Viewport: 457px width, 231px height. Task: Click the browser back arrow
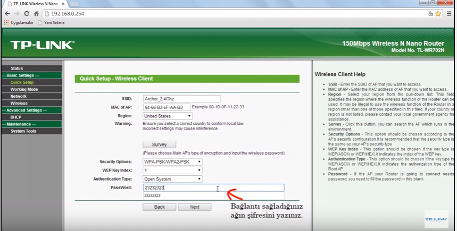pos(6,13)
